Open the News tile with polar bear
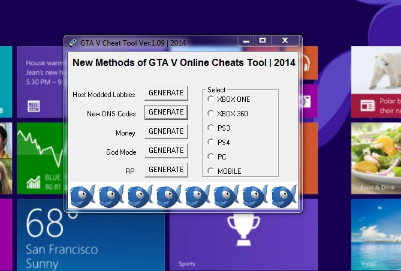The height and width of the screenshot is (271, 401). [x=376, y=82]
